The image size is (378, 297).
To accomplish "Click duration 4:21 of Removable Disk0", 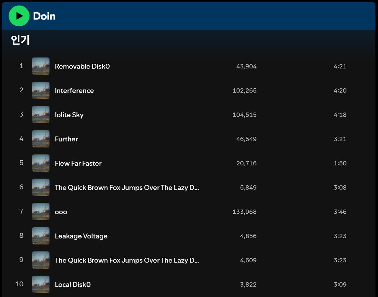I will point(340,66).
